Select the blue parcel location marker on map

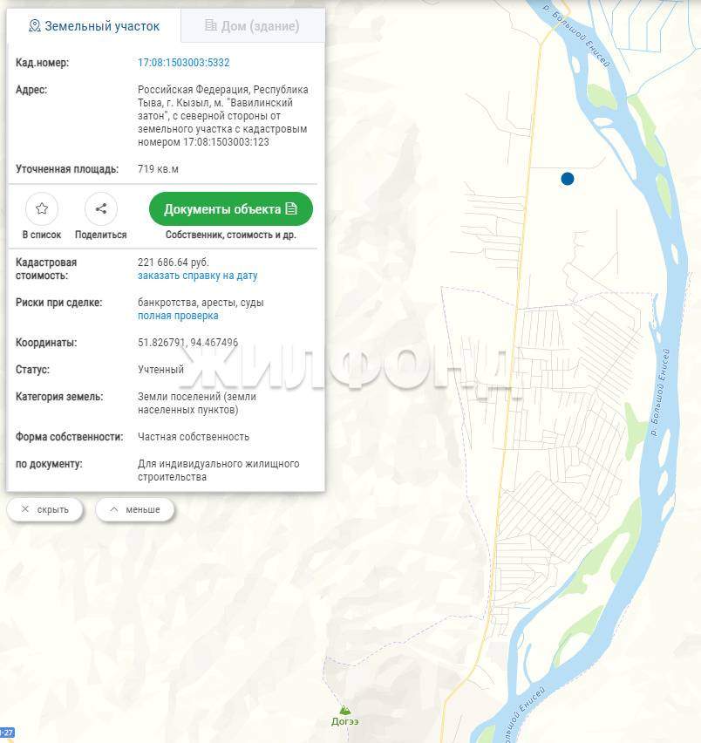568,179
